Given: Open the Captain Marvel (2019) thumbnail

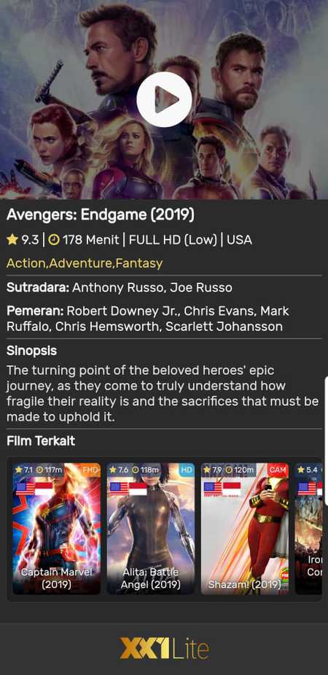Looking at the screenshot, I should coord(57,529).
